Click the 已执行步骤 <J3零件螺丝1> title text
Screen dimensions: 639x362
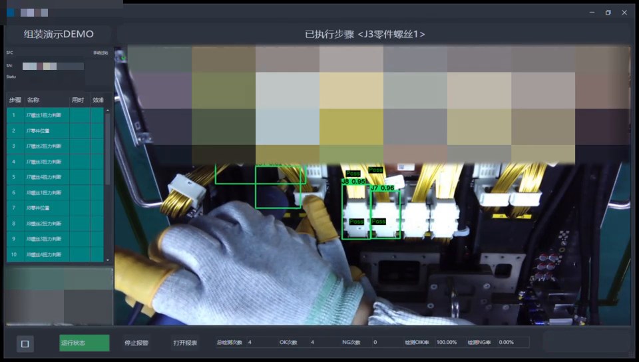365,34
